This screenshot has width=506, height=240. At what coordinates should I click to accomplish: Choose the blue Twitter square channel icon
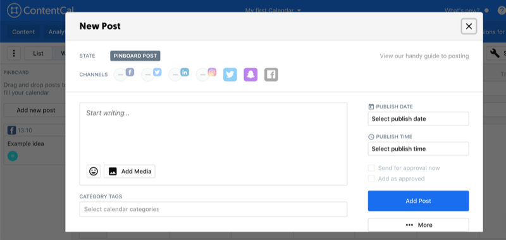[x=230, y=75]
